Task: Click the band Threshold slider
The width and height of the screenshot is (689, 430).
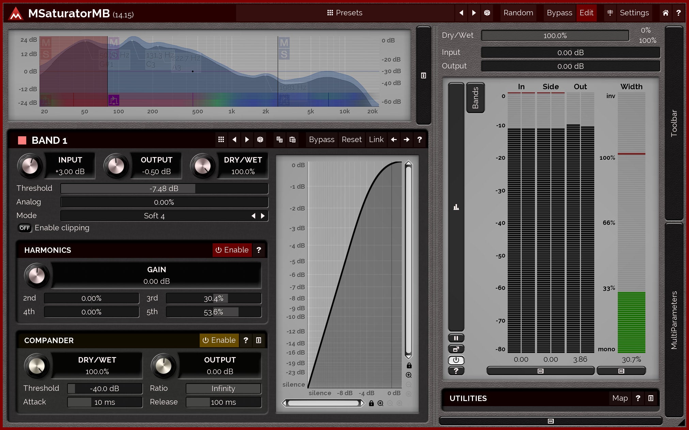Action: pyautogui.click(x=164, y=189)
